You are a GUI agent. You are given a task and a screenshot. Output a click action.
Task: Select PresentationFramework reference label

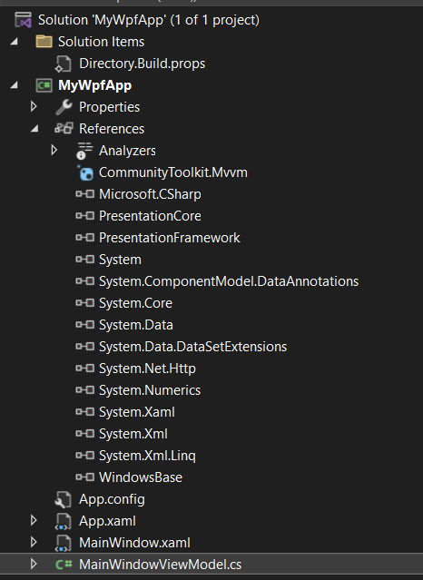pos(170,238)
